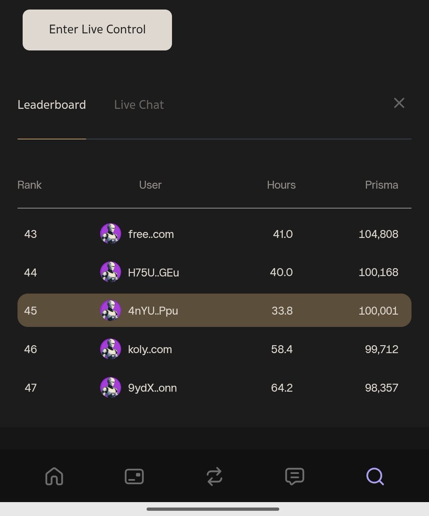Screen dimensions: 429x516
Task: Click the robot avatar of 9ydX..onn
Action: pos(110,387)
